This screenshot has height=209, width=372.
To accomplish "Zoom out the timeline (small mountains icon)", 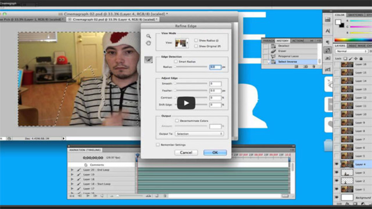I will click(111, 196).
